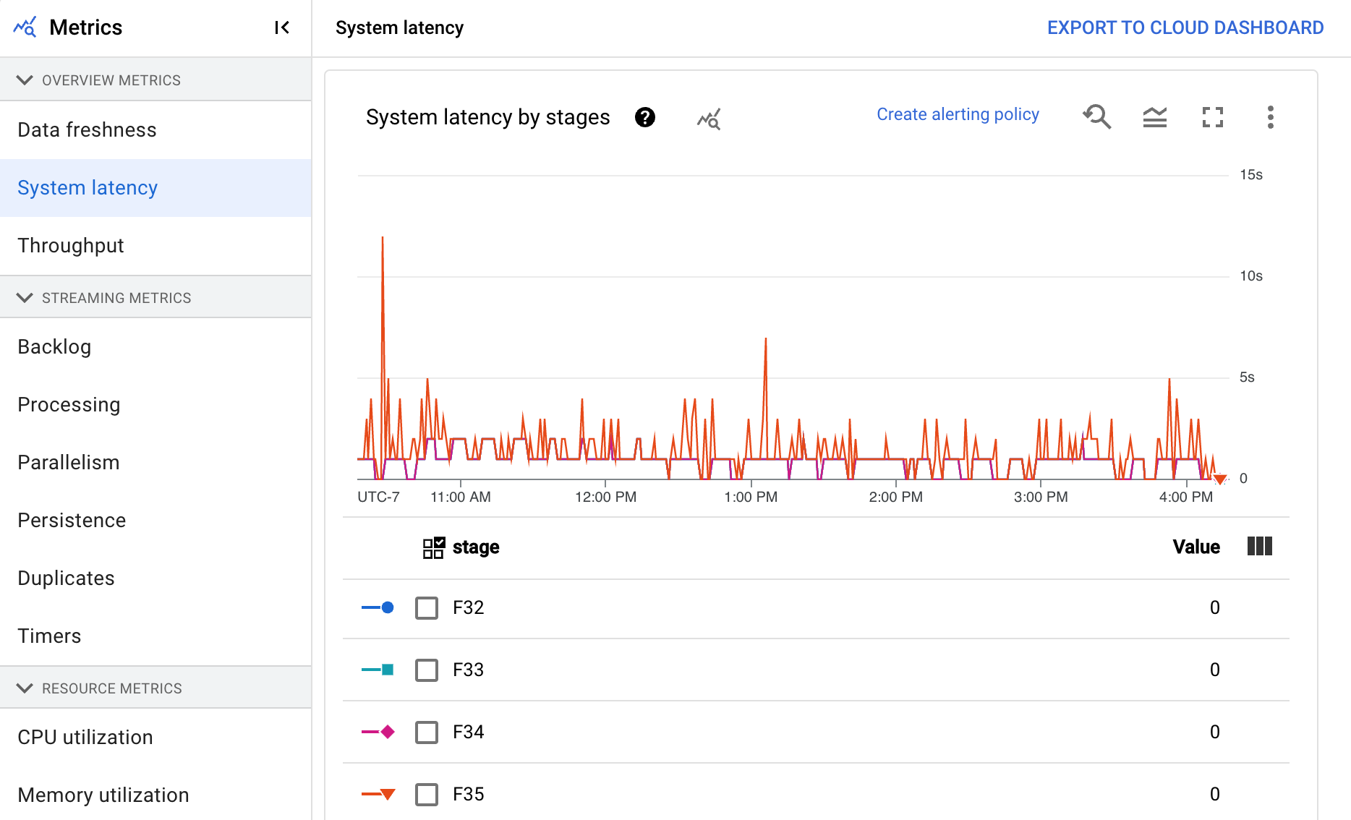Collapse the STREAMING METRICS section
Screen dimensions: 1351x820
click(25, 297)
